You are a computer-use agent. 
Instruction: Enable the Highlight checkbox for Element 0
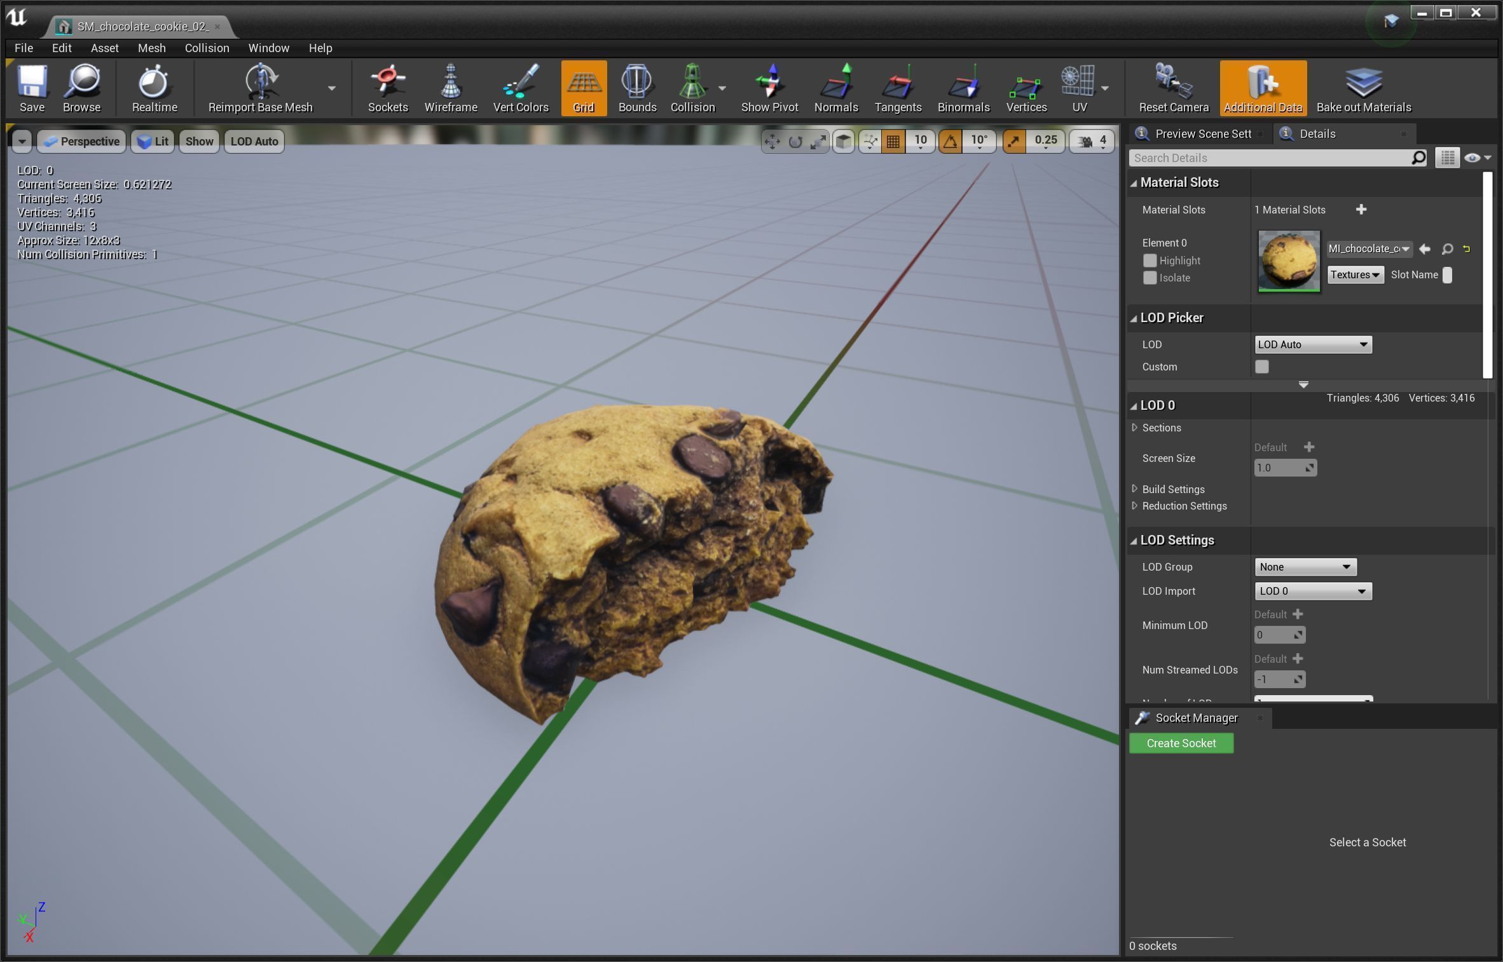click(x=1149, y=261)
